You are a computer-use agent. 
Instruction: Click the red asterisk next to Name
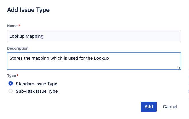click(x=19, y=26)
